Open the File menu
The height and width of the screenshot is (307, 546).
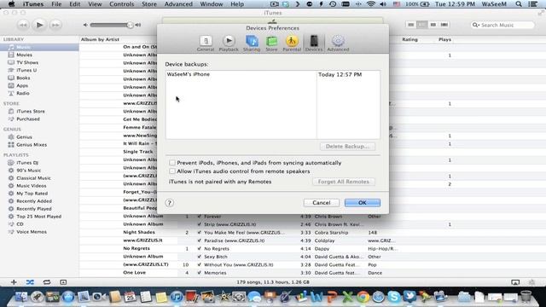[56, 4]
